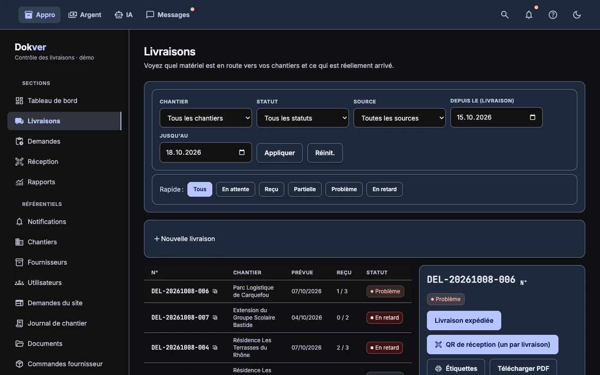Select quick filter Reçu
The width and height of the screenshot is (600, 375).
coord(271,189)
